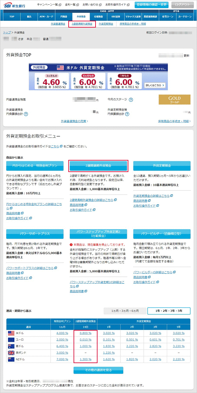Switch to the 1ヵ月・3ヵ月・6ヵ月 period toggle
Image resolution: width=197 pixels, height=393 pixels.
(x=124, y=311)
